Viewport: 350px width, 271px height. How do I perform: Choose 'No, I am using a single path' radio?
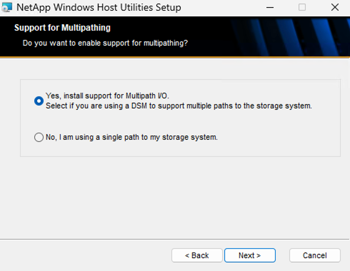tap(39, 137)
